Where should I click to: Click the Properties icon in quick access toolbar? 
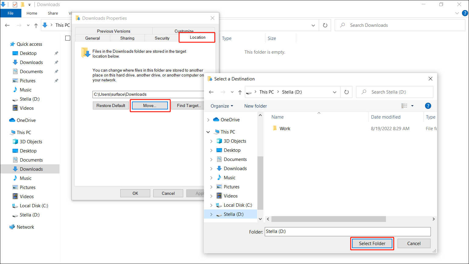tap(15, 5)
